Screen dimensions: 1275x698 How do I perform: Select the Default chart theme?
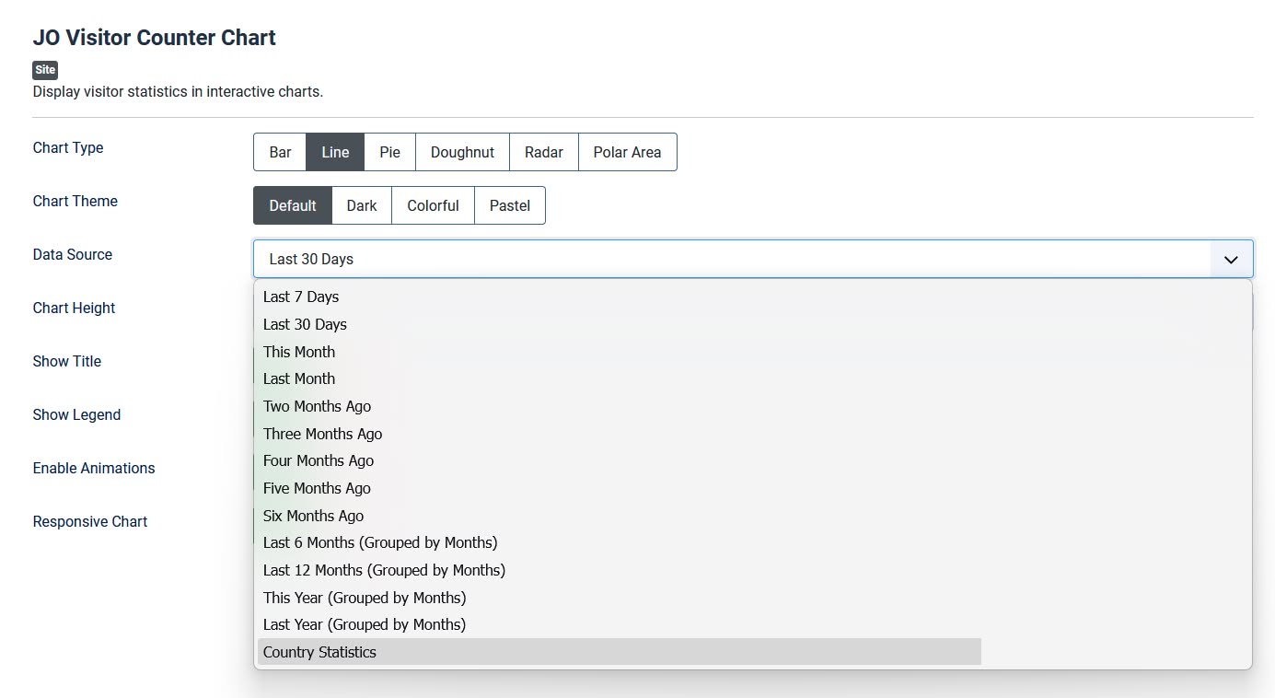[293, 205]
